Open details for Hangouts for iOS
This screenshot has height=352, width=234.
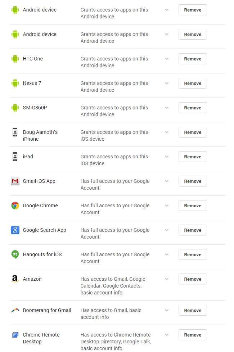[167, 254]
